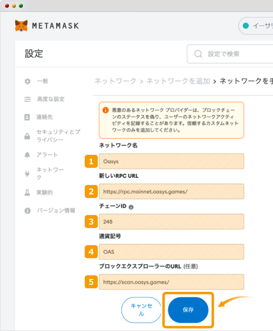Open the 一般 settings section
The width and height of the screenshot is (273, 331).
click(x=43, y=81)
